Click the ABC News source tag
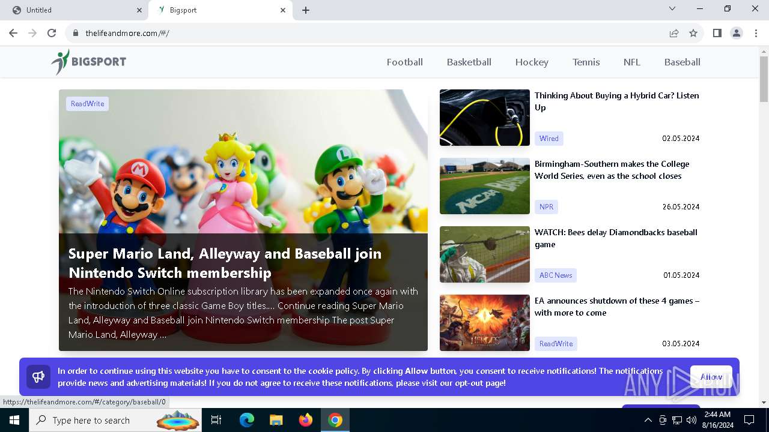The width and height of the screenshot is (769, 432). [556, 275]
